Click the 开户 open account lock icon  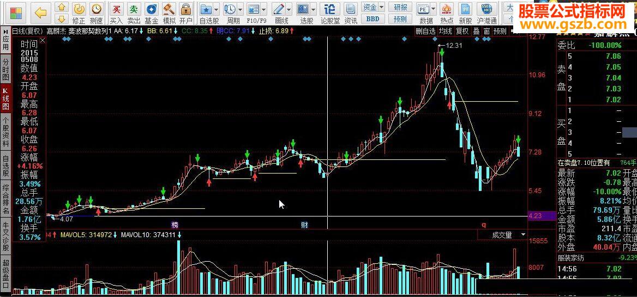pos(185,13)
